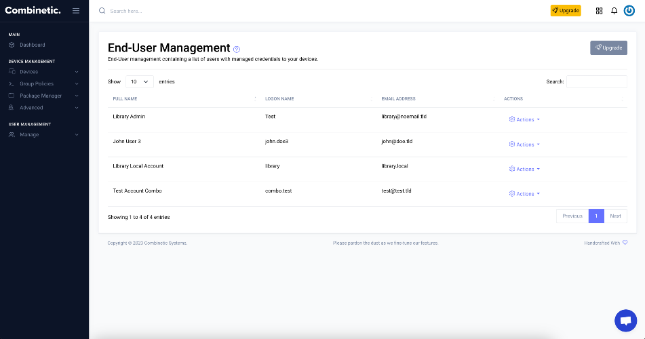Open Actions dropdown for Library Admin
645x339 pixels.
click(x=524, y=119)
